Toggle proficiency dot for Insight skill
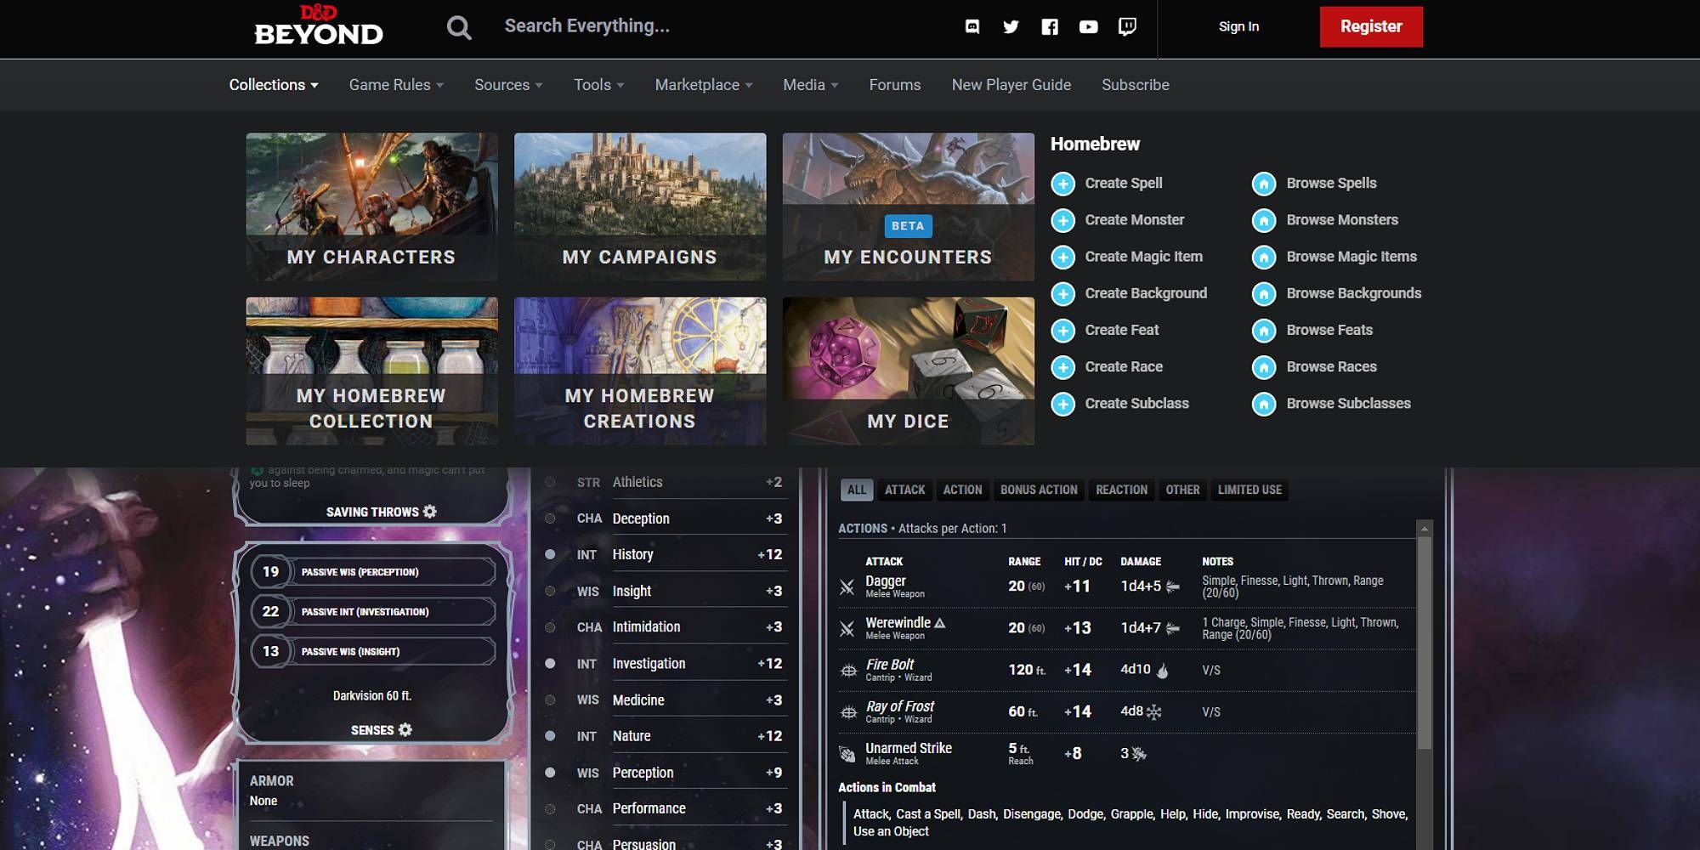Image resolution: width=1700 pixels, height=850 pixels. tap(550, 591)
